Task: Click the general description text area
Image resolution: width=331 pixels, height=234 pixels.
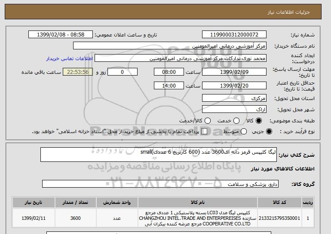Action: (x=159, y=155)
